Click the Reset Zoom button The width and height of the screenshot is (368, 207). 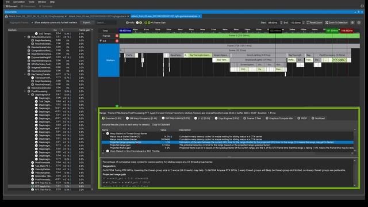pyautogui.click(x=315, y=23)
